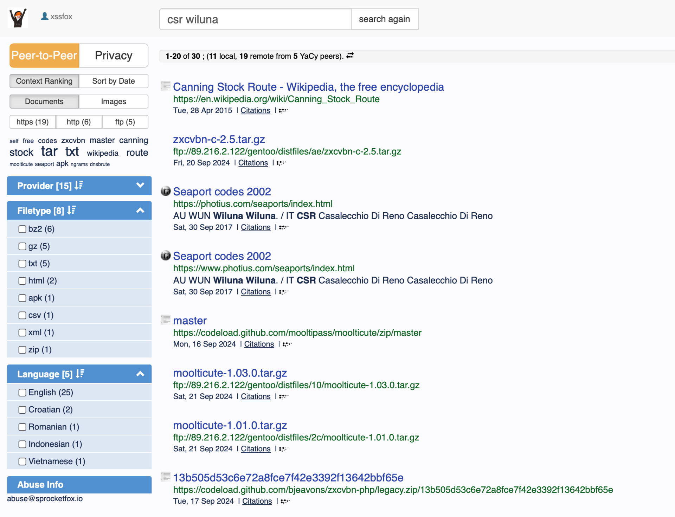675x517 pixels.
Task: Expand the Provider [15] panel
Action: point(140,186)
